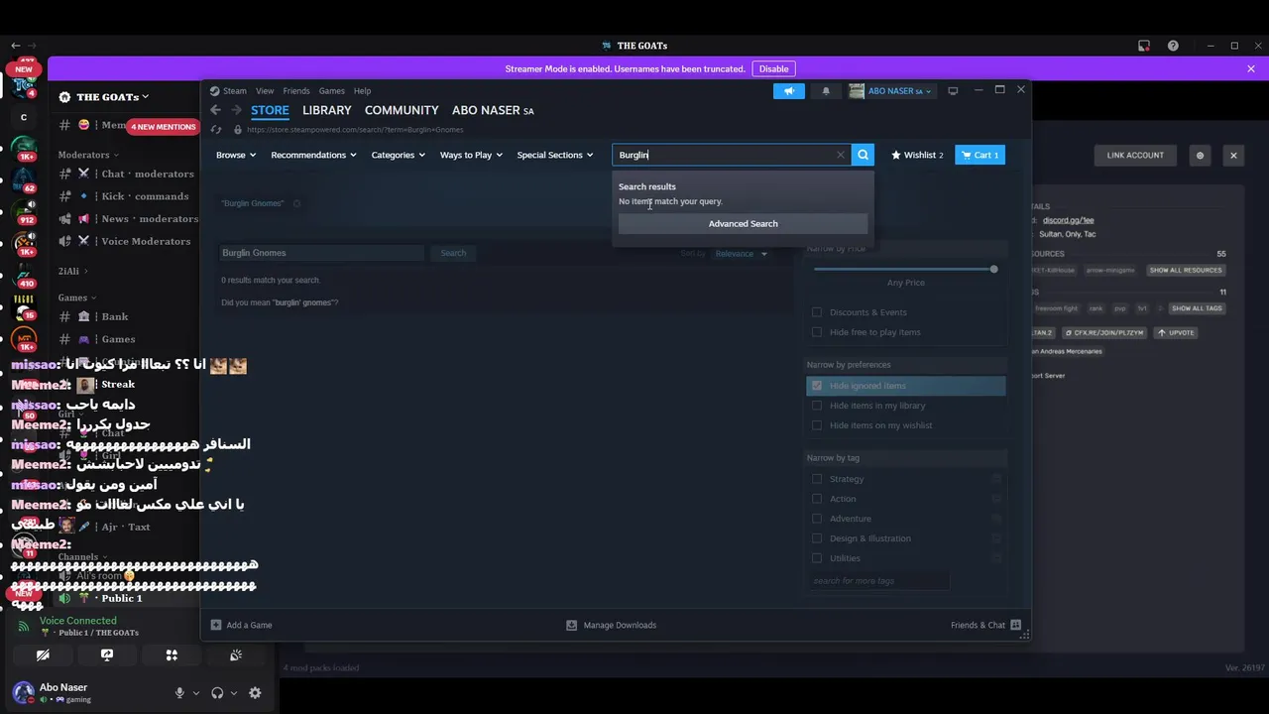
Task: Open THE GOATs server dropdown menu
Action: (104, 96)
